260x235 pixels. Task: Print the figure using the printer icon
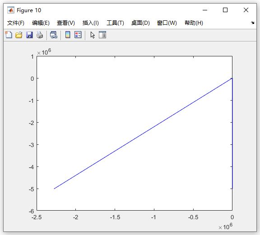tap(40, 35)
